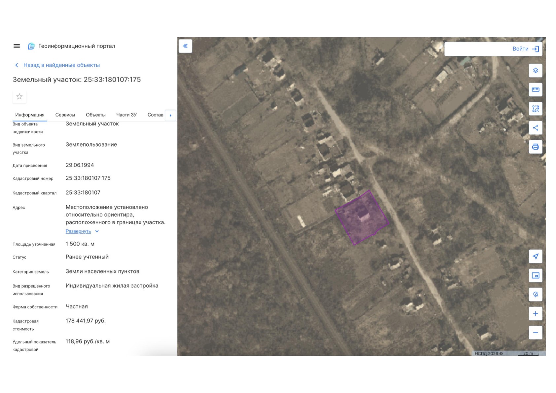Open the Части ЗУ tab
Image resolution: width=556 pixels, height=393 pixels.
click(126, 115)
